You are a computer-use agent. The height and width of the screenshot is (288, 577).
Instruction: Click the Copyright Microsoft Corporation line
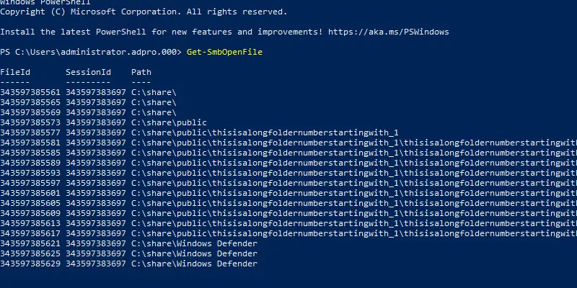click(144, 12)
